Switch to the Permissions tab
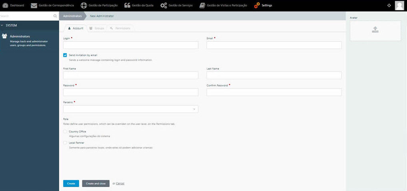This screenshot has height=191, width=407. tap(120, 28)
